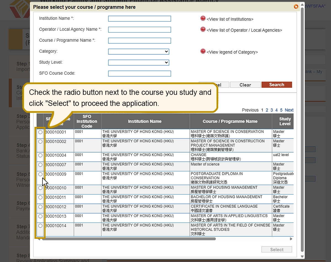Open View list of Institutions link
The height and width of the screenshot is (262, 331).
coord(230,19)
